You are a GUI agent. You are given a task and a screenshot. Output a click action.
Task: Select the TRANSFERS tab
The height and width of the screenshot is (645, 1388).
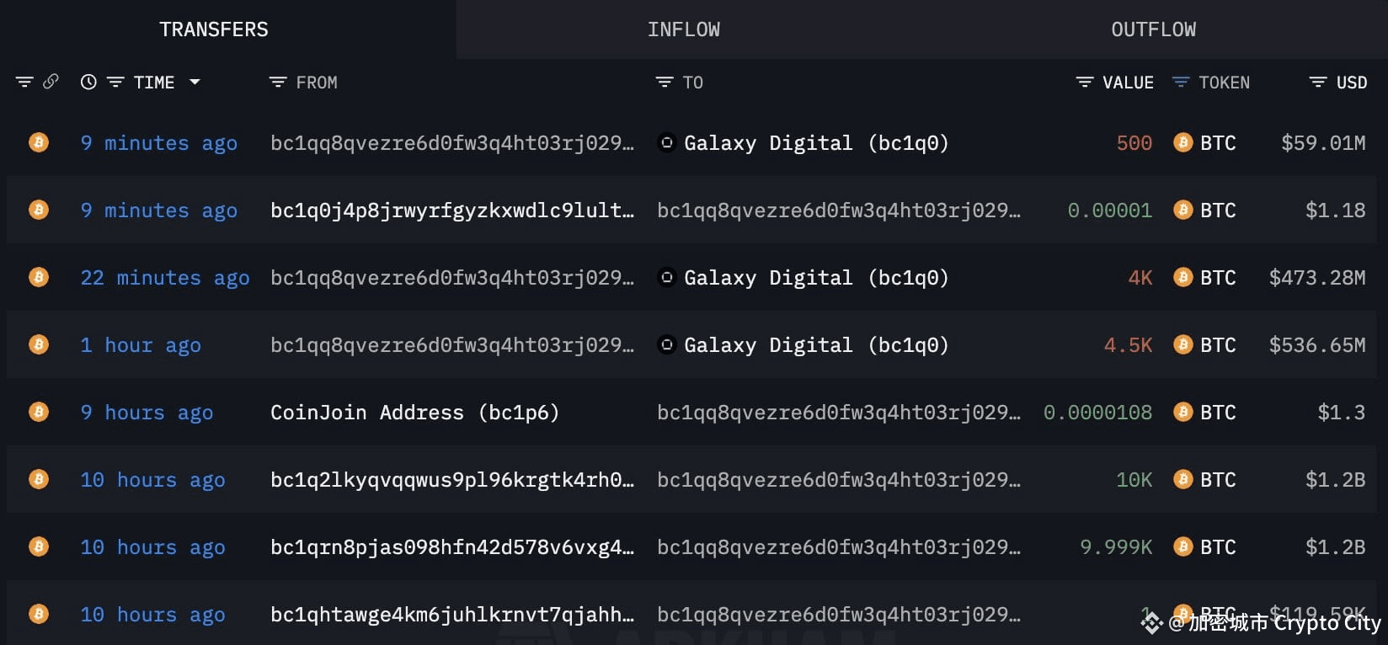pyautogui.click(x=214, y=29)
